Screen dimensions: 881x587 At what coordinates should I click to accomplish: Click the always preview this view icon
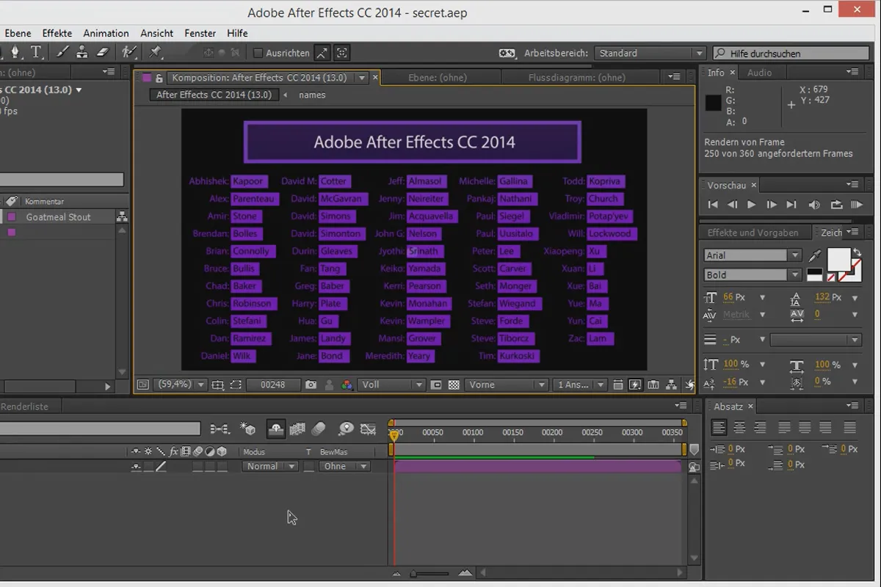142,384
